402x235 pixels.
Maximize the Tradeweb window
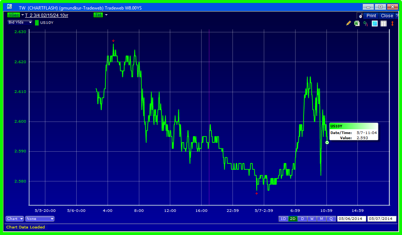pos(381,7)
